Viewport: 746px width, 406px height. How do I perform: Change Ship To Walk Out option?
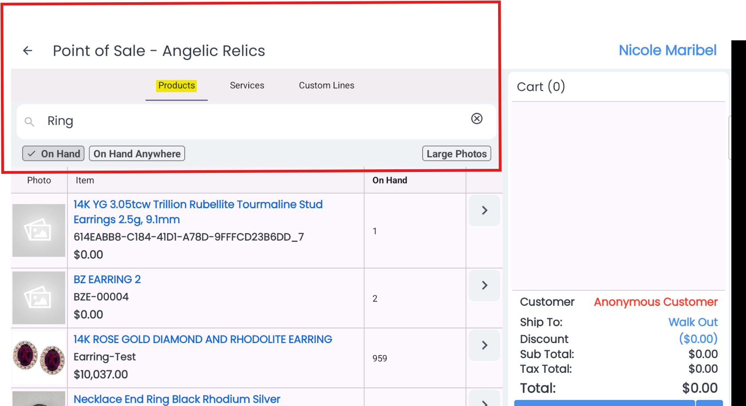tap(693, 322)
